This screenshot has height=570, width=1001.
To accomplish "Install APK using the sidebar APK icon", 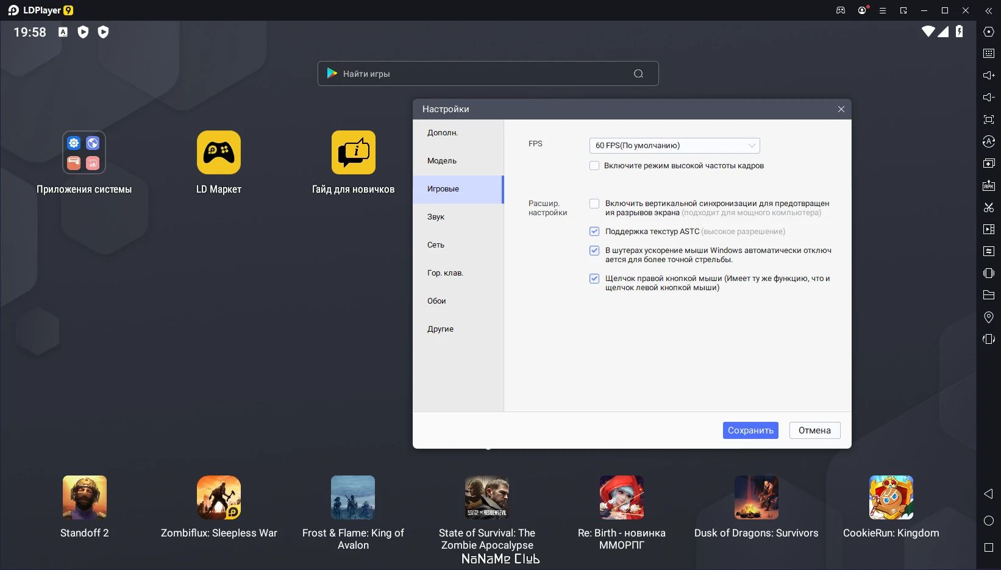I will click(989, 185).
